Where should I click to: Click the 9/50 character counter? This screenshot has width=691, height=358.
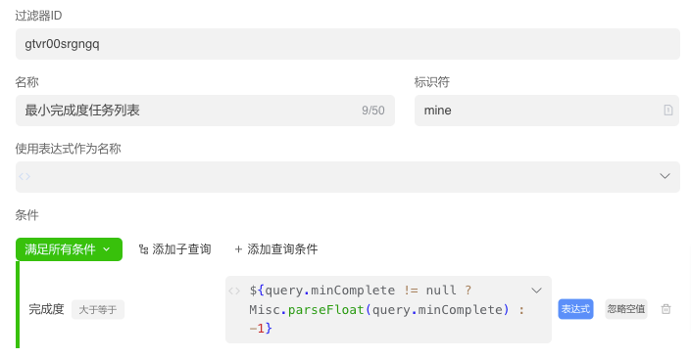[x=372, y=111]
